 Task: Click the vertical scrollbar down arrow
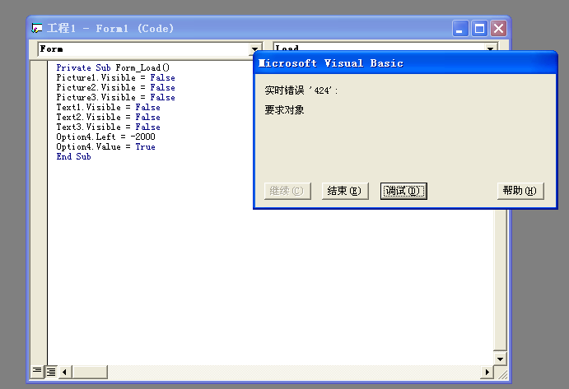[x=500, y=359]
